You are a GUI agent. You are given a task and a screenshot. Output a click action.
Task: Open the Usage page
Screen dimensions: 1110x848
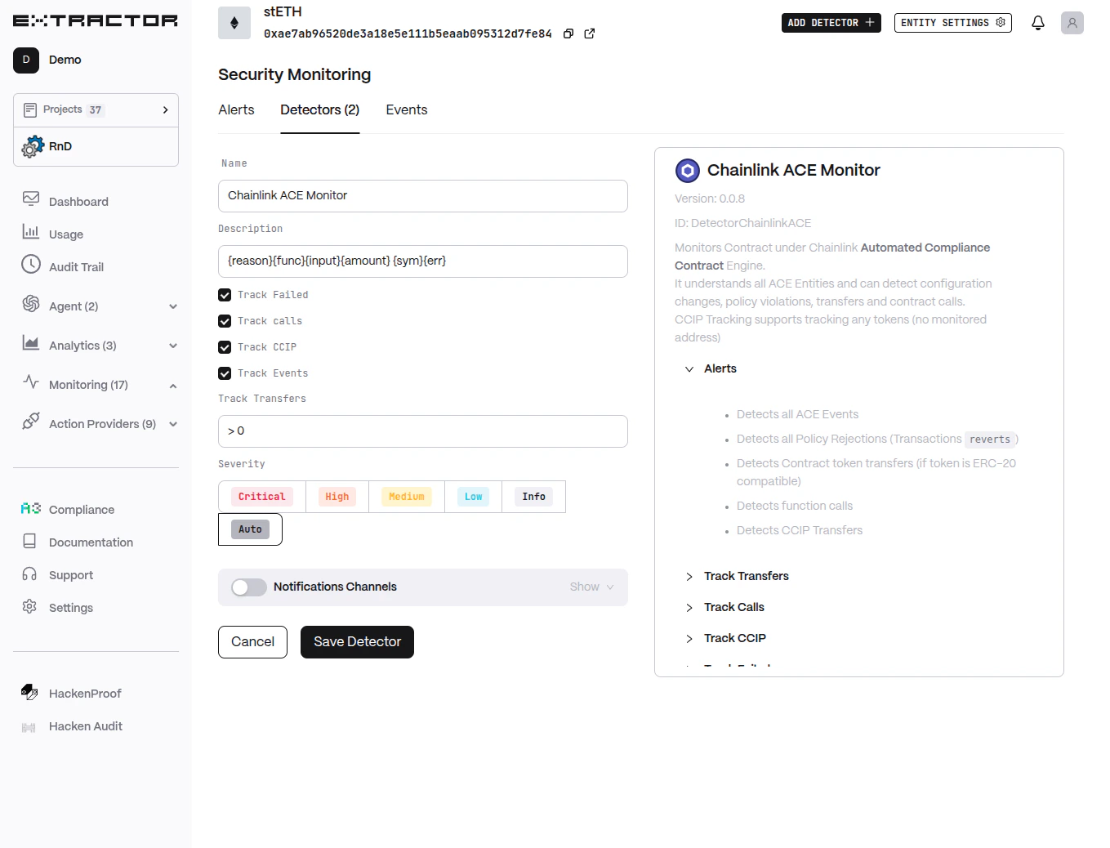tap(66, 234)
